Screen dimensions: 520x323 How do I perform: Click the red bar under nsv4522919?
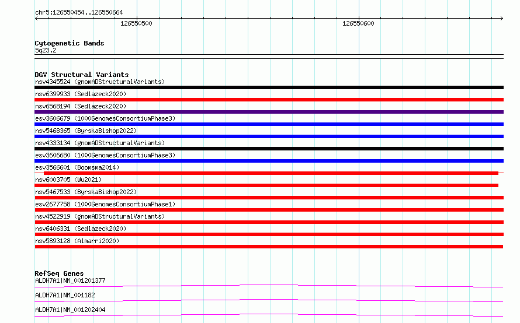tap(269, 222)
